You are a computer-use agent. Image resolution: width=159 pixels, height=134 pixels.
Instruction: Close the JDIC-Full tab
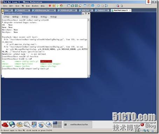[x=92, y=10]
